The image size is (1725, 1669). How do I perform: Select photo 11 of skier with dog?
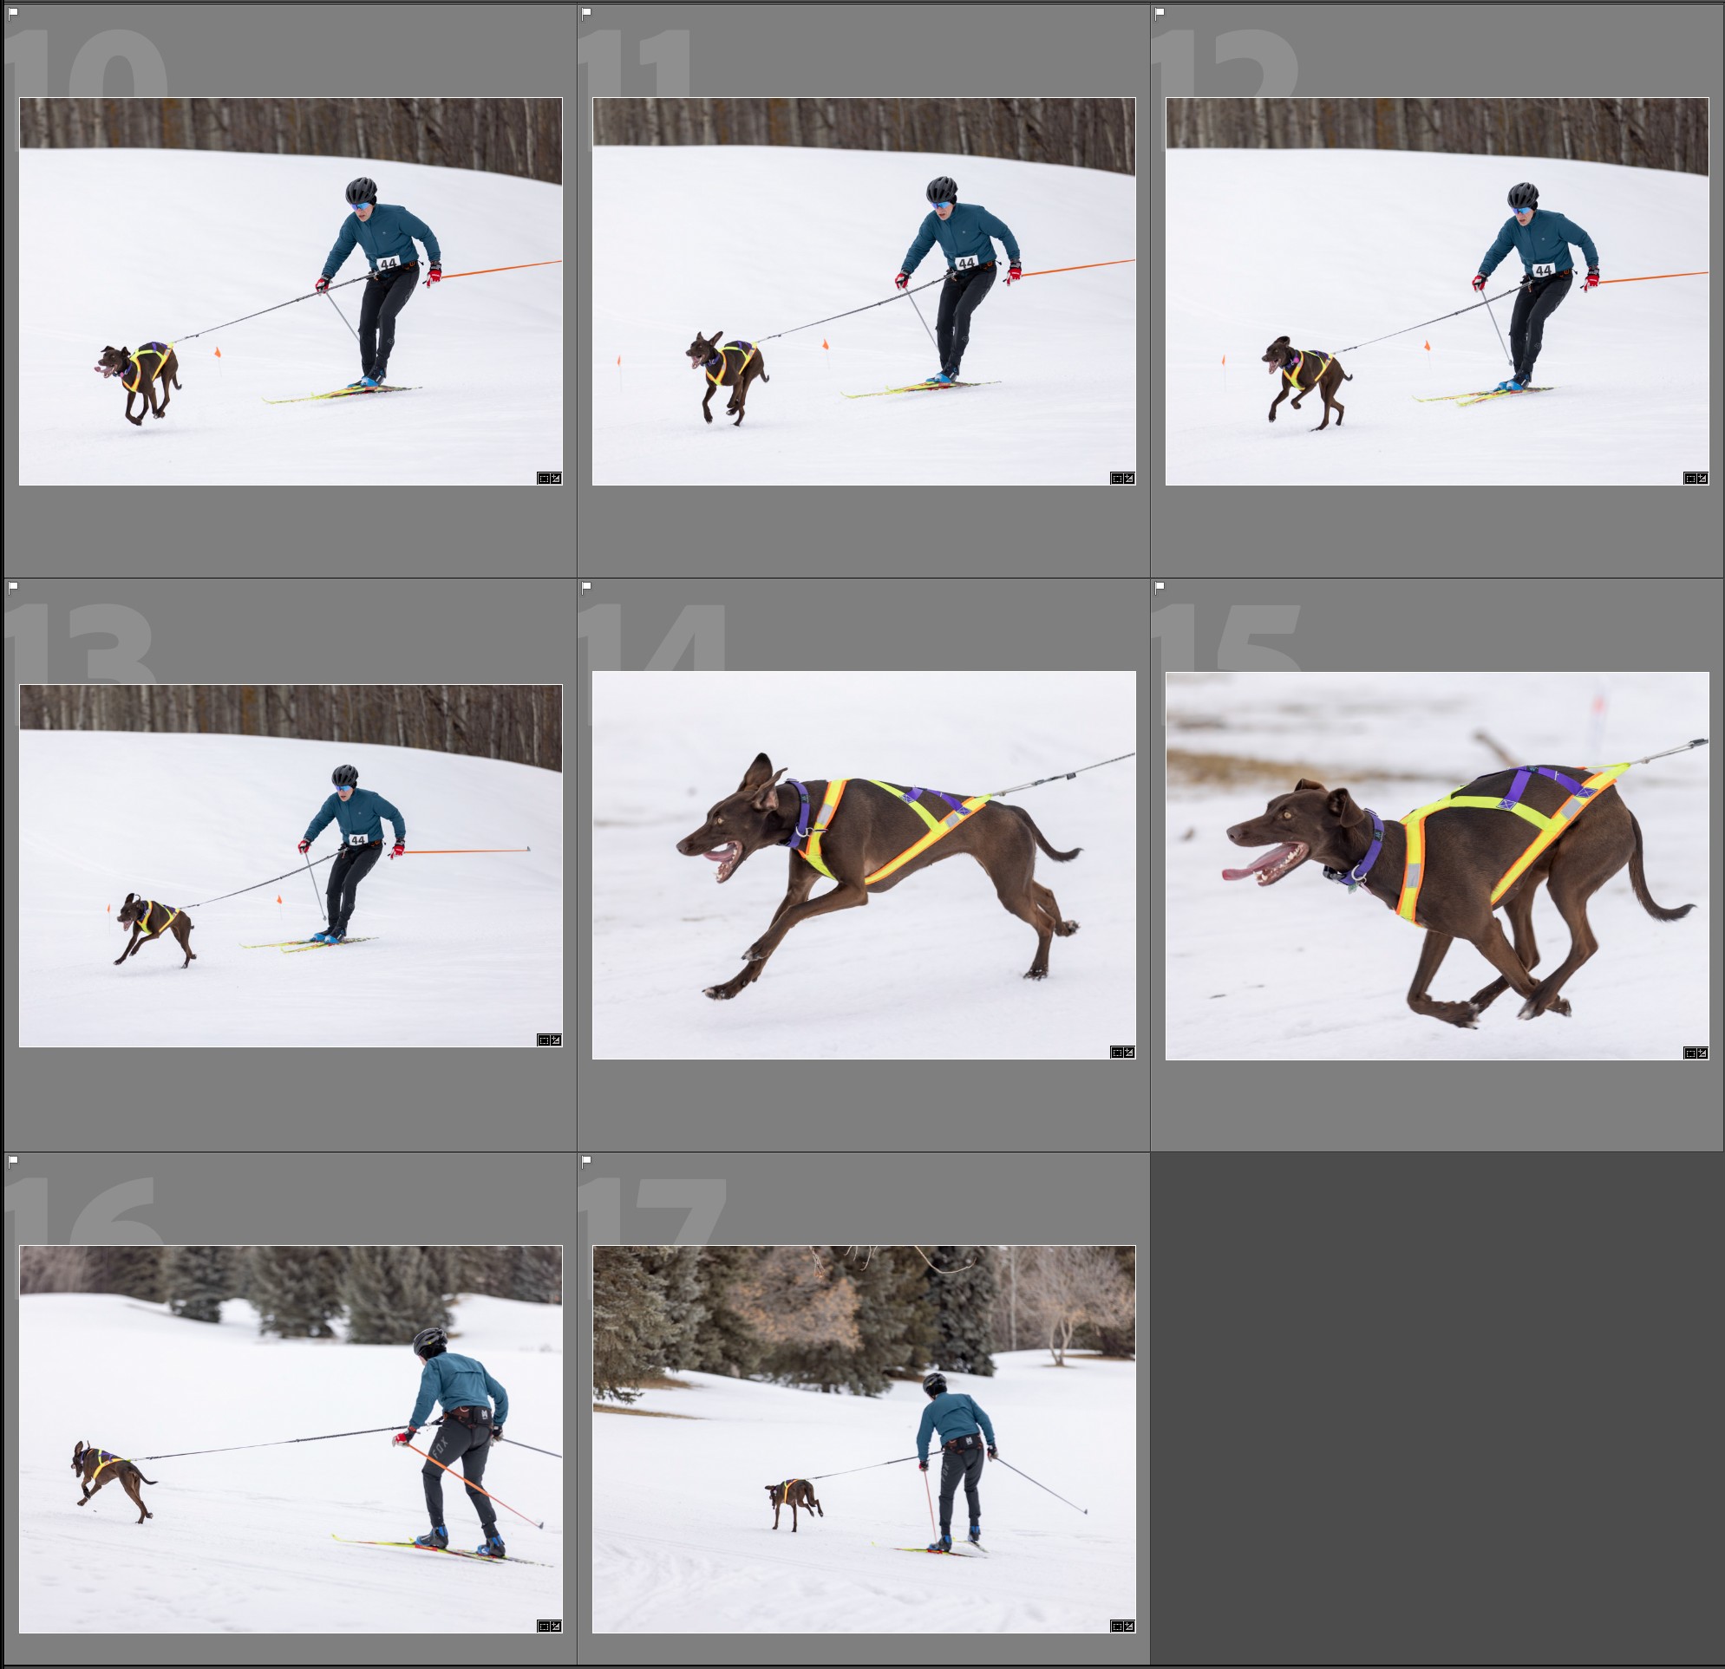(864, 291)
